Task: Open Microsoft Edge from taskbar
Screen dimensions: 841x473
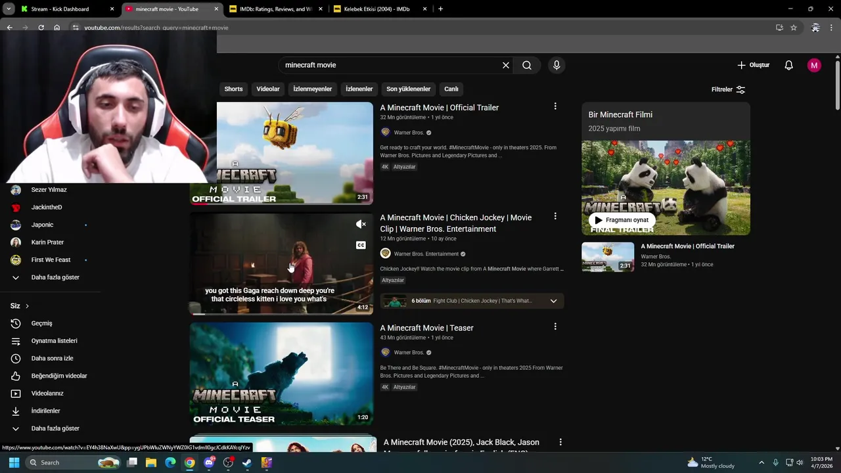Action: (170, 462)
